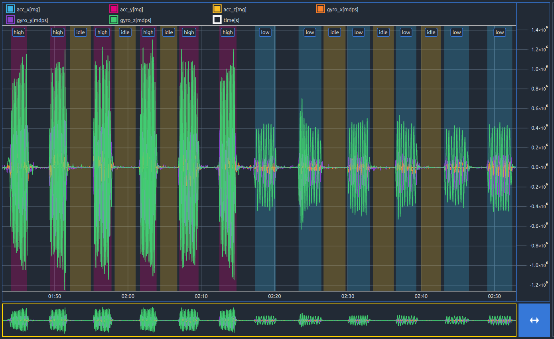The height and width of the screenshot is (339, 554).
Task: Click the second 'idle' label near 02:00
Action: [x=125, y=32]
